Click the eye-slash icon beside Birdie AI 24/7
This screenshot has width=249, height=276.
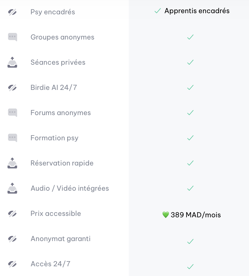12,88
